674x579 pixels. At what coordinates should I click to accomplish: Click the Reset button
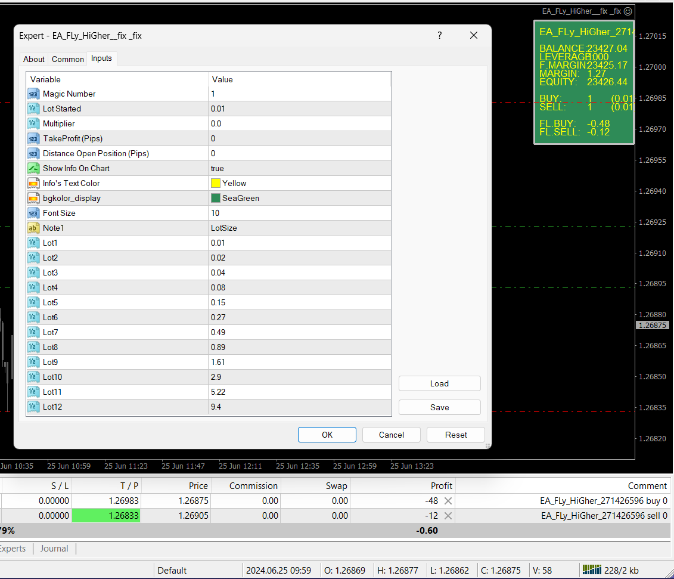tap(456, 435)
